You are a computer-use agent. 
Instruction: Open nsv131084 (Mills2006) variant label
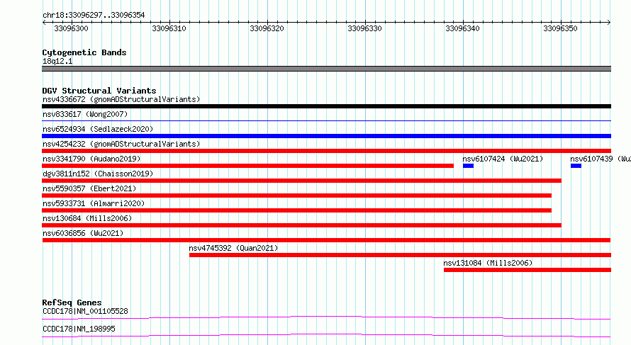click(x=488, y=263)
